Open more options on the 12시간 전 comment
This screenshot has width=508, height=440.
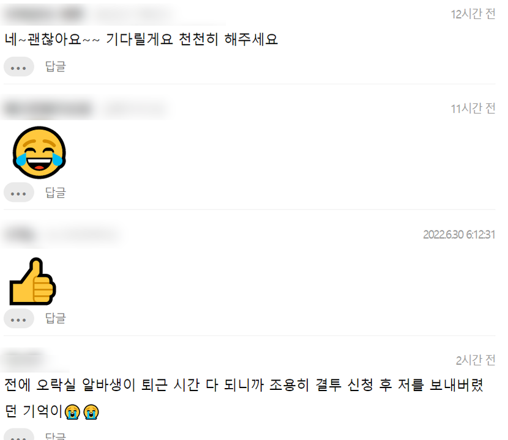(x=19, y=67)
